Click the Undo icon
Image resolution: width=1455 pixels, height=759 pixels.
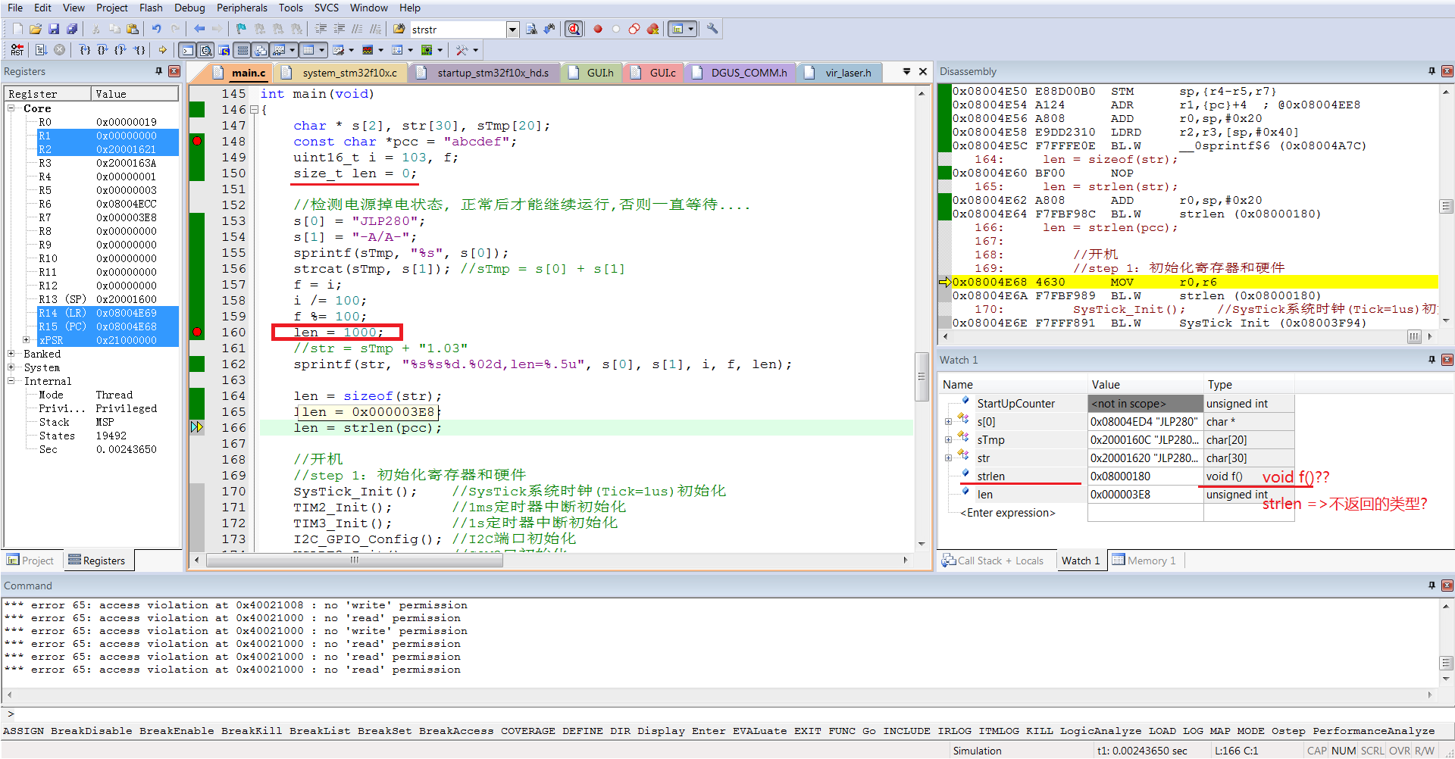(156, 29)
